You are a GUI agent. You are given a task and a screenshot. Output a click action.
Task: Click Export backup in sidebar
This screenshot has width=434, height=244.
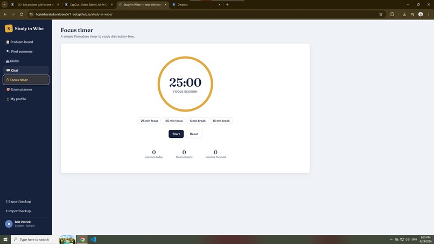click(26, 201)
